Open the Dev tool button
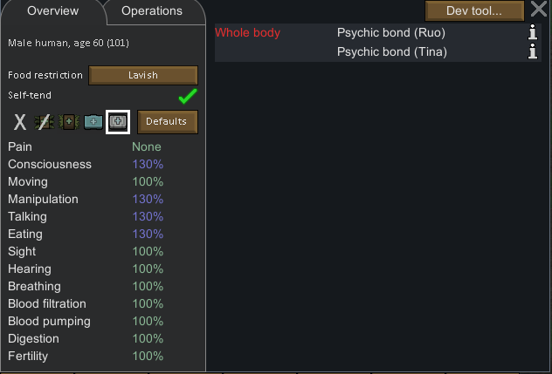 (474, 10)
